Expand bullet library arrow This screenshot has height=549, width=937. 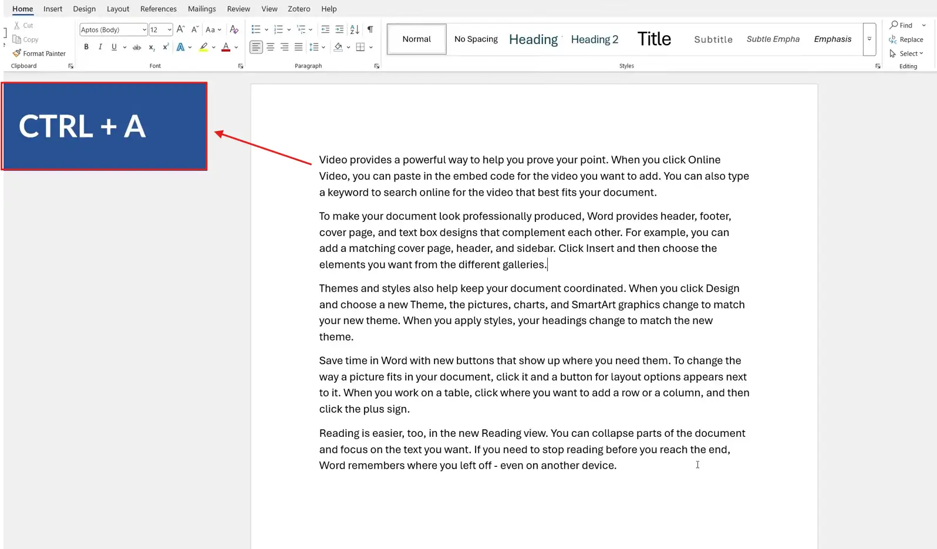267,29
